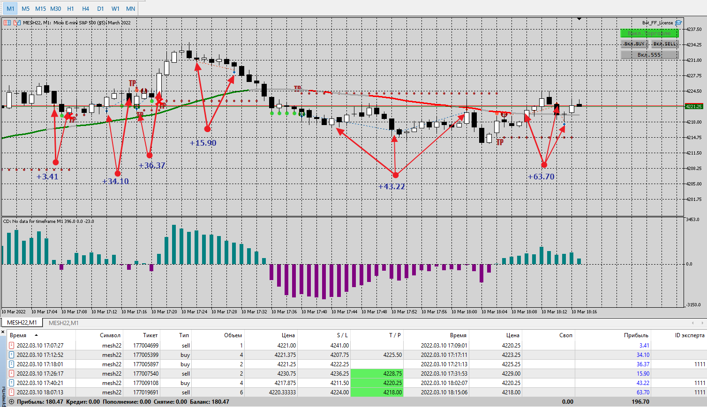
Task: Click the Вкл.555 button
Action: 649,55
